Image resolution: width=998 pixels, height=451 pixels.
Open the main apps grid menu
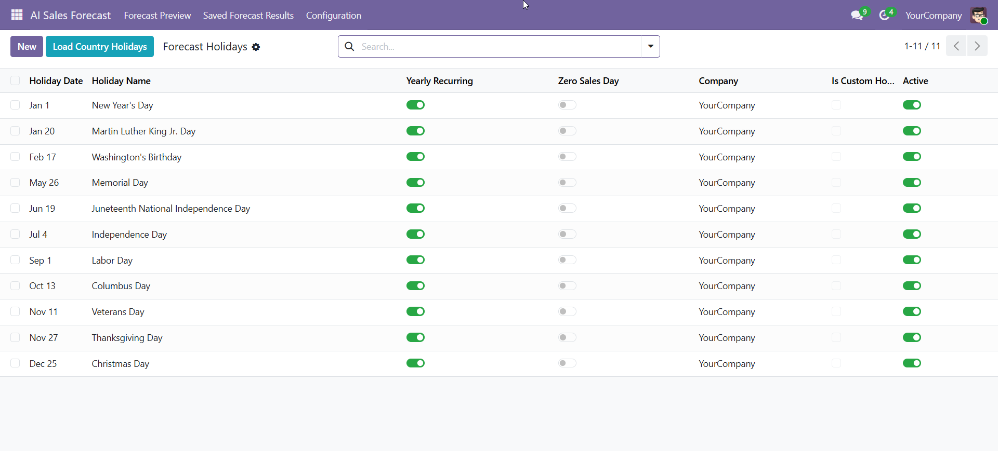[17, 15]
